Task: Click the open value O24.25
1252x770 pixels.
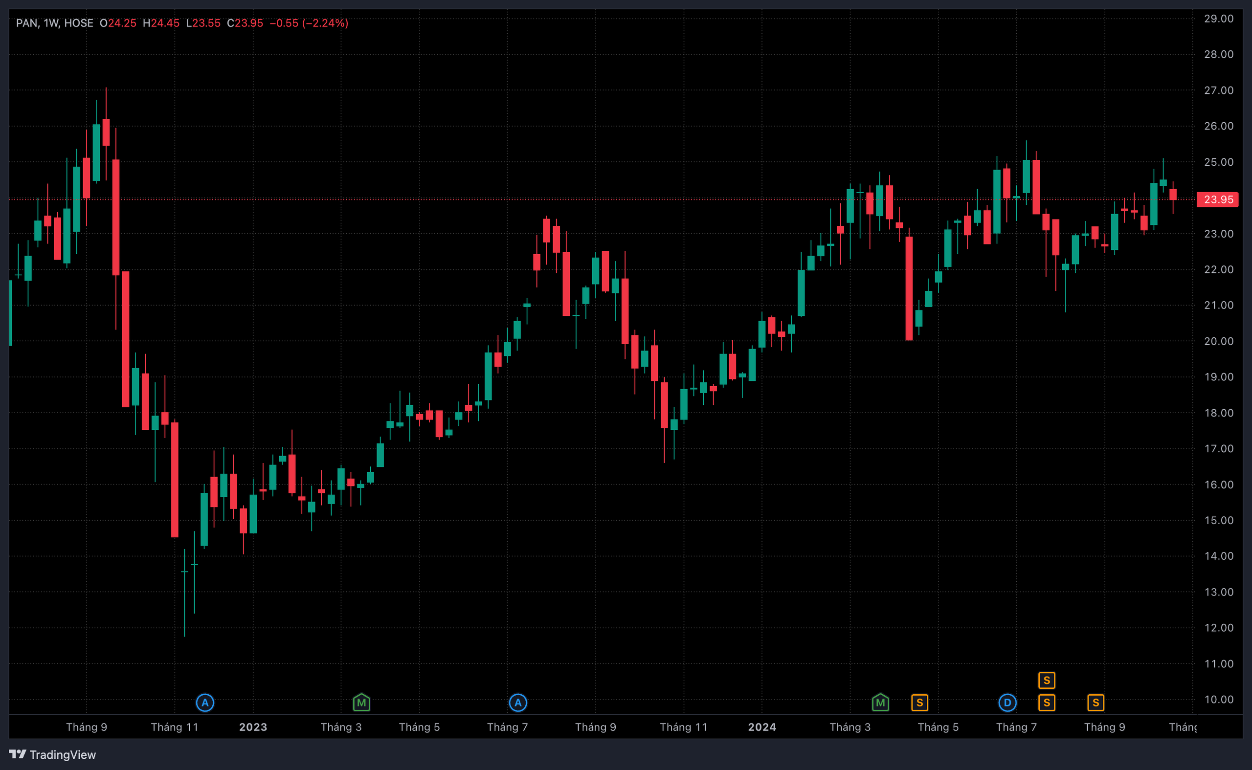Action: click(x=118, y=23)
